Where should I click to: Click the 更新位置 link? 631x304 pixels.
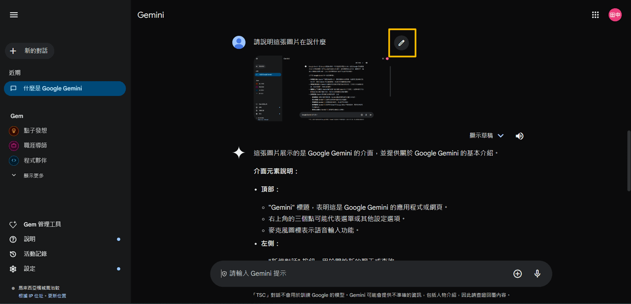pos(57,296)
